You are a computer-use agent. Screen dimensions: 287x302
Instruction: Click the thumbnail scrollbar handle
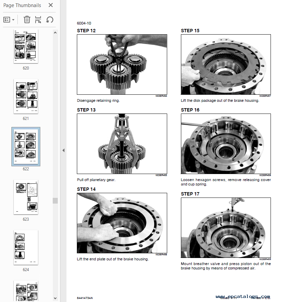pyautogui.click(x=55, y=201)
